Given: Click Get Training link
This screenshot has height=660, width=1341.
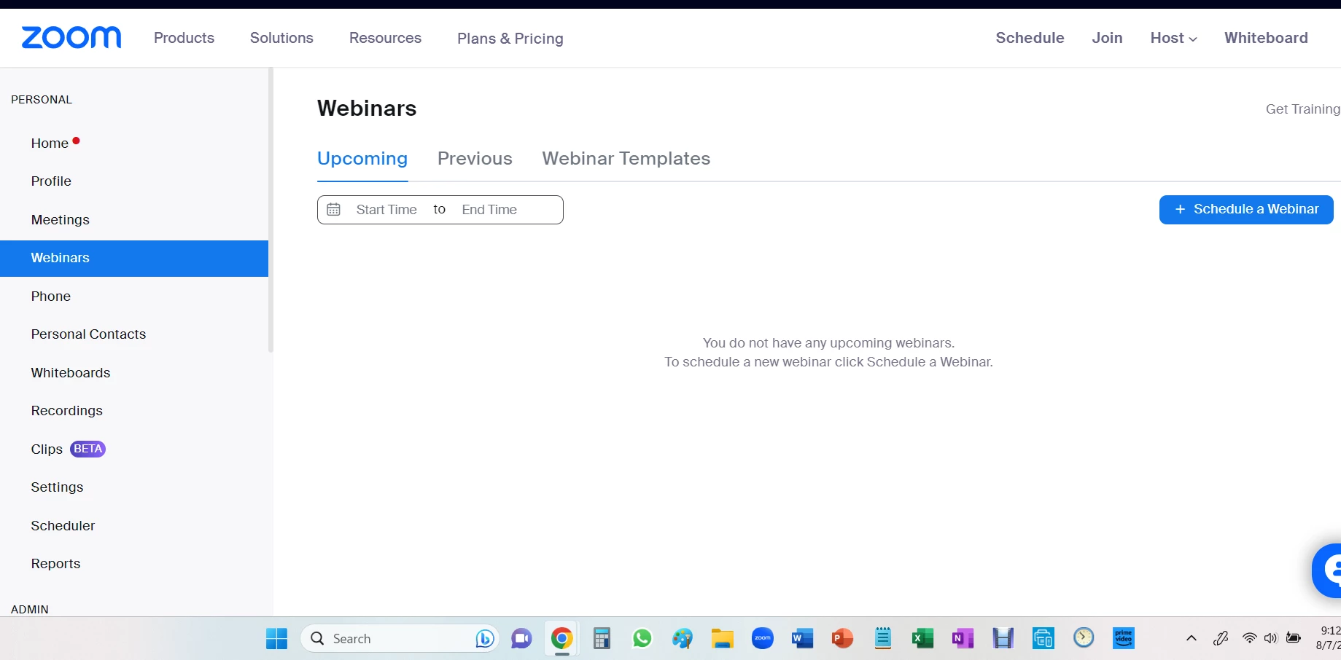Looking at the screenshot, I should coord(1302,109).
